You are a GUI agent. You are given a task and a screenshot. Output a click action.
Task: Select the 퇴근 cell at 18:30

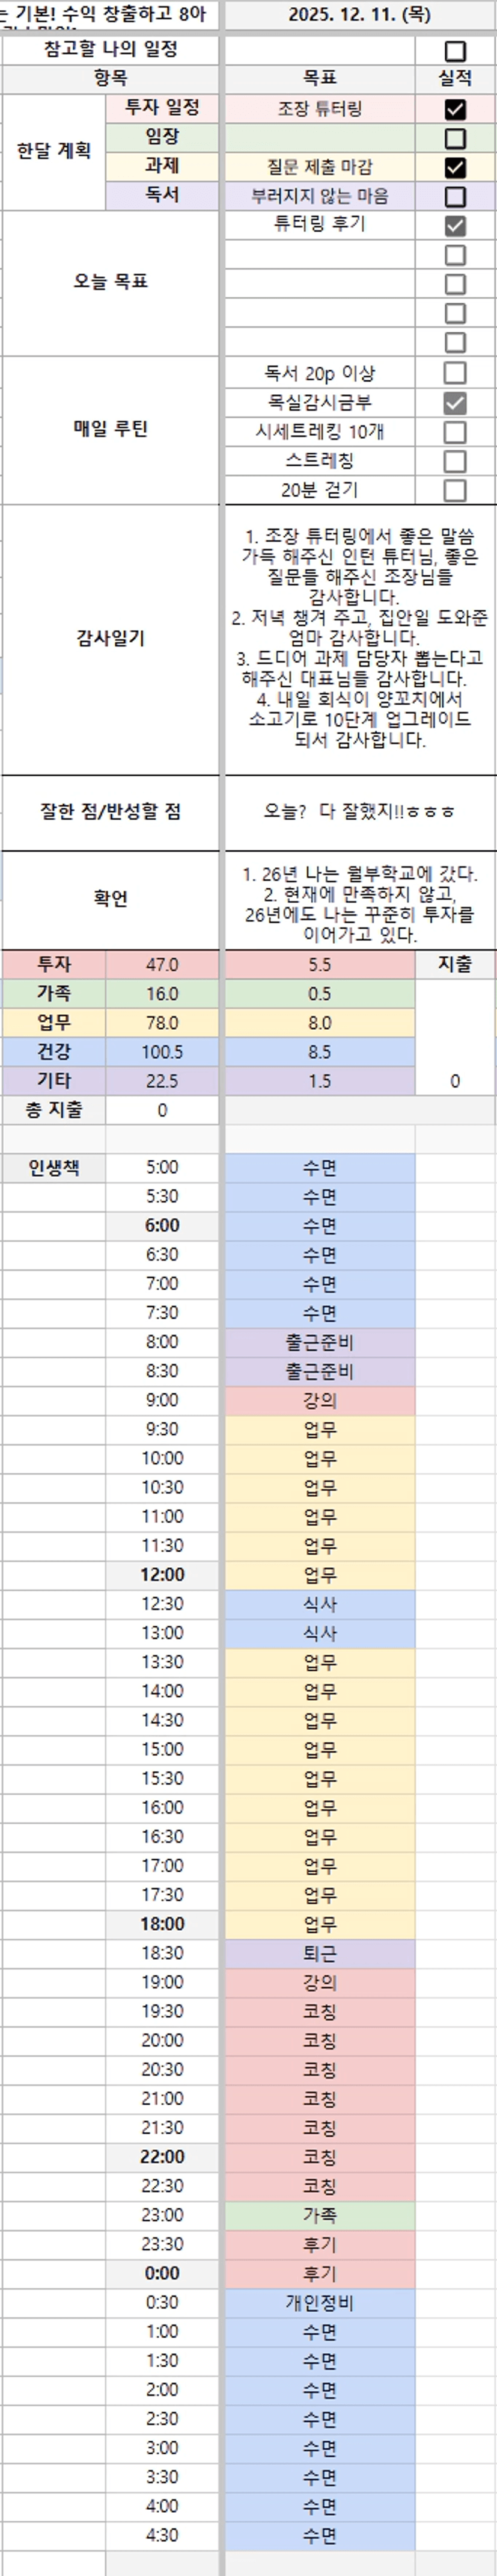[319, 1953]
